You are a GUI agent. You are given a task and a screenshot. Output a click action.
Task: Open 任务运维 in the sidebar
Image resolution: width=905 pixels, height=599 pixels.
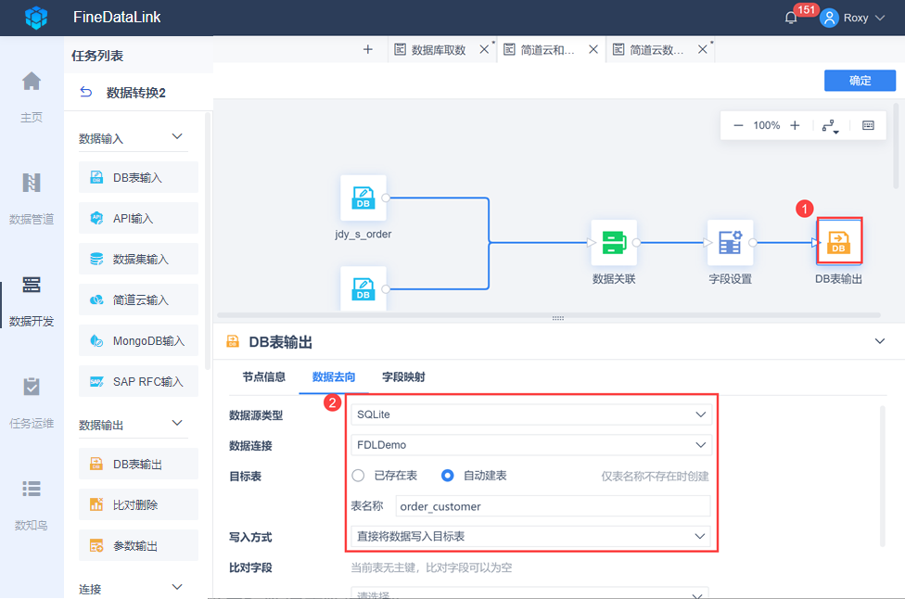coord(32,402)
